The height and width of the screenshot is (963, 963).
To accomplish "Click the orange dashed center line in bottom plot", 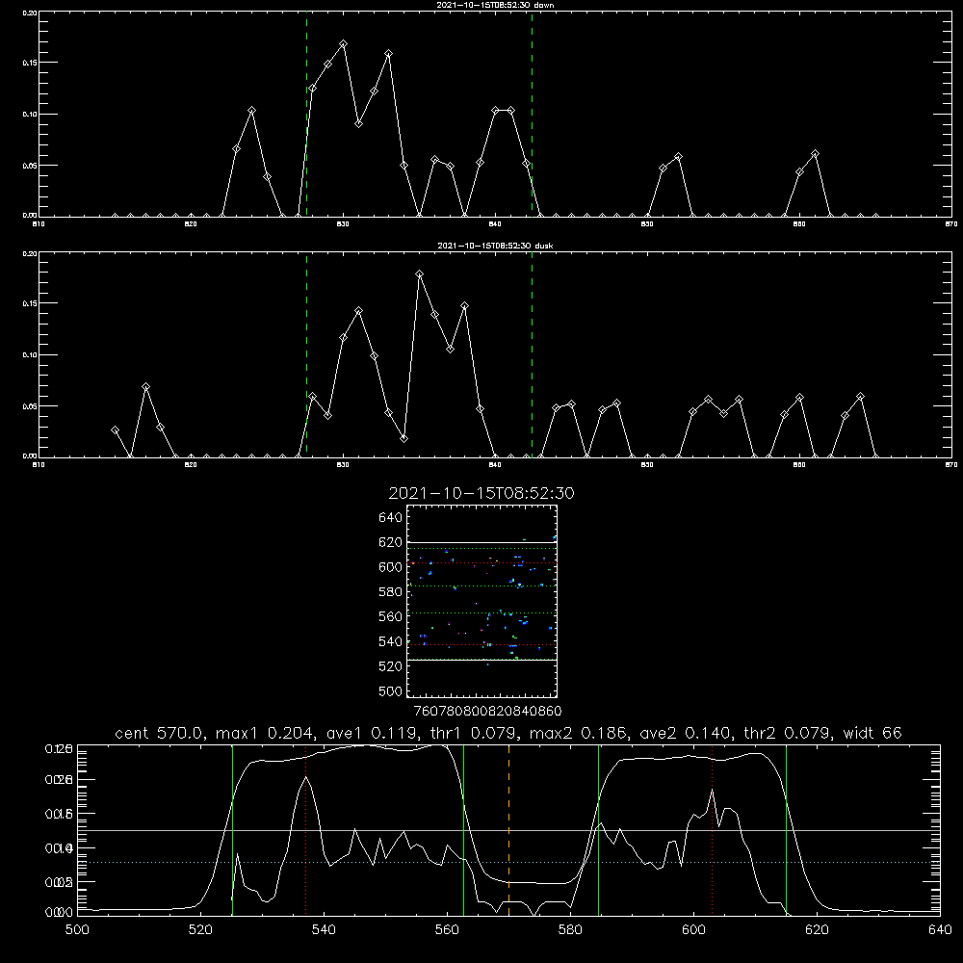I will pos(509,830).
